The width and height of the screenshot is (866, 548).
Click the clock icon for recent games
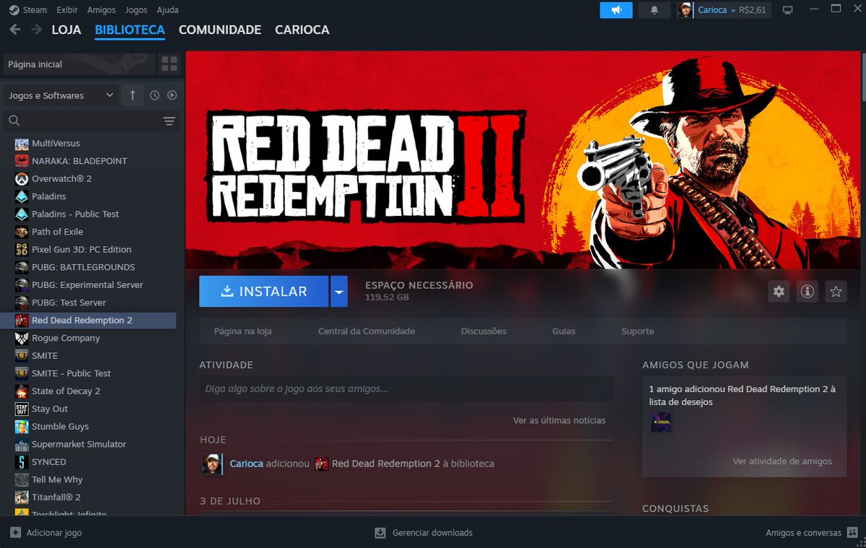(154, 95)
